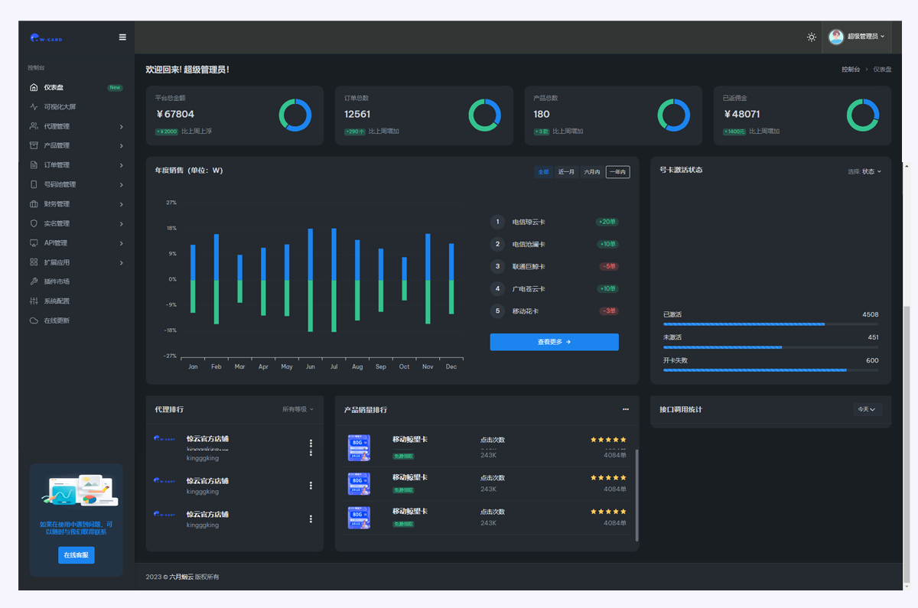The width and height of the screenshot is (918, 608).
Task: Click the 系统配置 sliders icon
Action: pos(34,301)
